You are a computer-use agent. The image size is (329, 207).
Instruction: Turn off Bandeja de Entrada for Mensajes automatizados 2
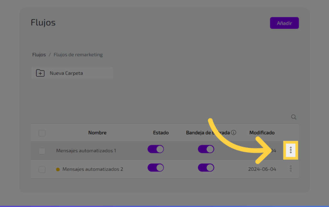tap(206, 168)
